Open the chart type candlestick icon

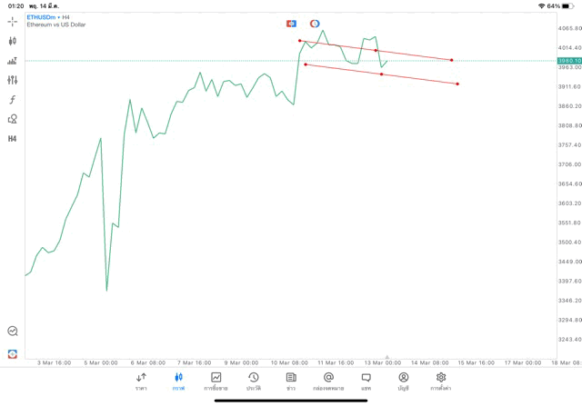(x=12, y=41)
